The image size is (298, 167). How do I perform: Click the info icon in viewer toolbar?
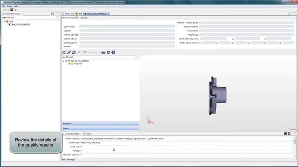(x=113, y=52)
